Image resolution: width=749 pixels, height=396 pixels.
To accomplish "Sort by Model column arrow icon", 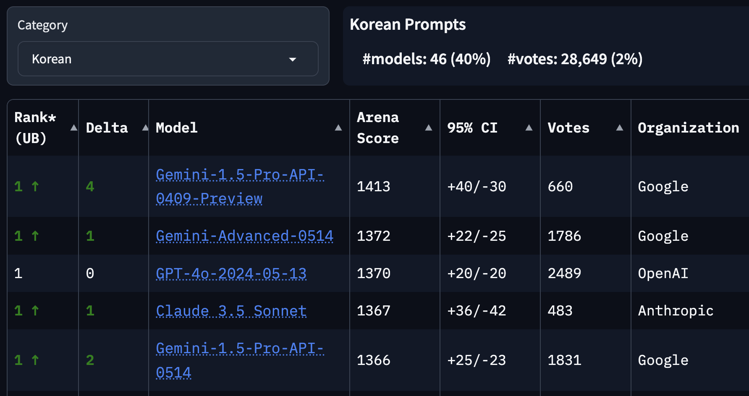I will point(338,128).
